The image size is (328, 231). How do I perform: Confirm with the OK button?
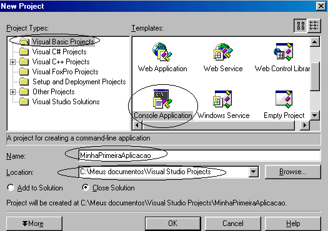[x=173, y=224]
